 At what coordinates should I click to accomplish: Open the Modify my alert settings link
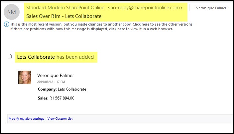tap(26, 118)
